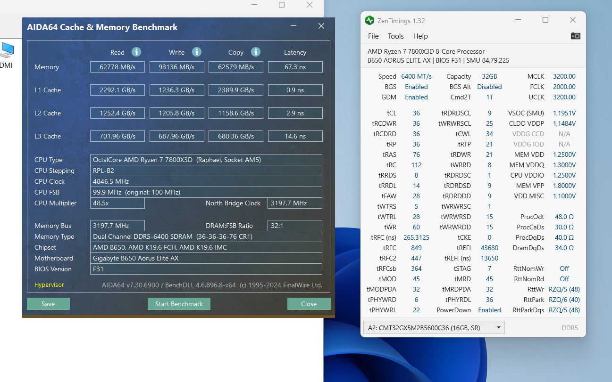
Task: Select the L2 Cache read value 1252.4 GB/s
Action: (117, 113)
